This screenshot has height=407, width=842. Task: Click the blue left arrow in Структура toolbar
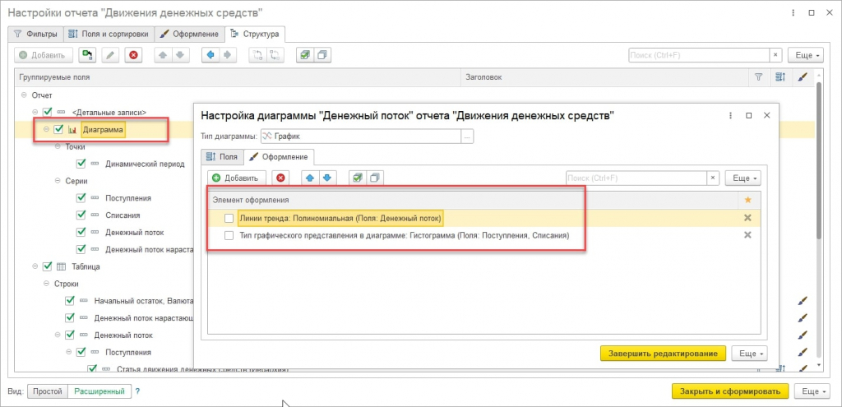[x=210, y=55]
